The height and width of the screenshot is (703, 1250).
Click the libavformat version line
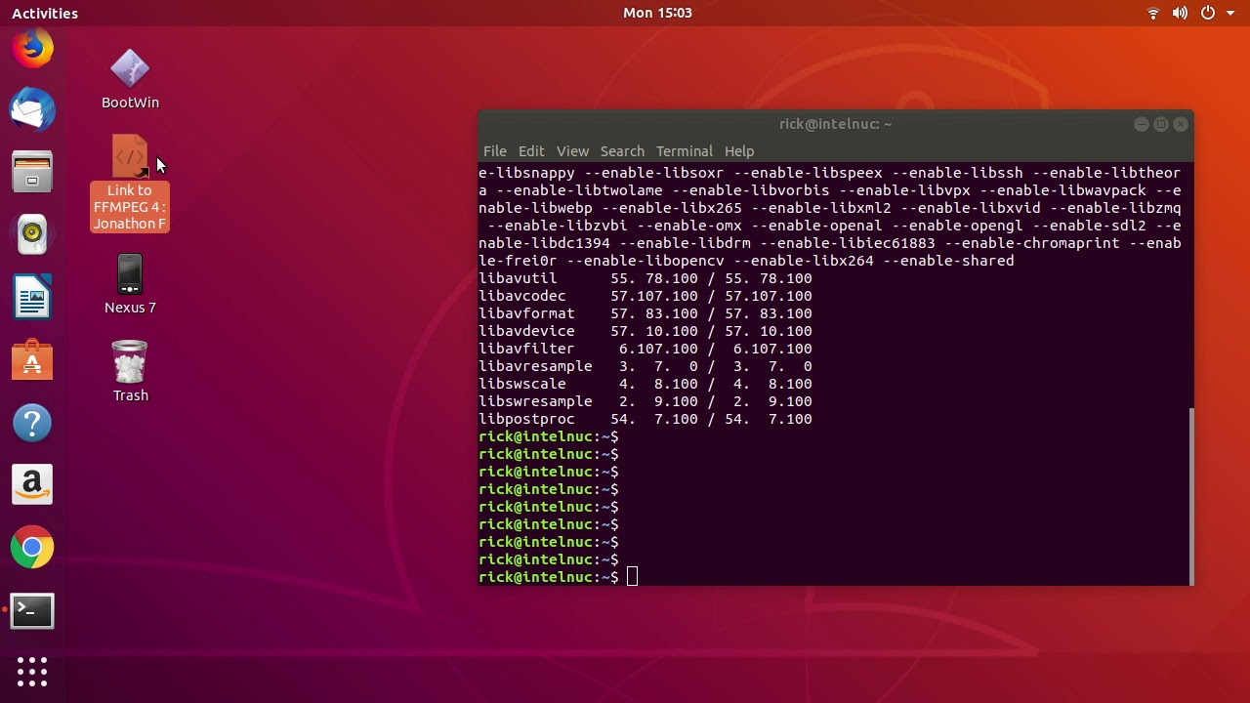click(x=646, y=313)
